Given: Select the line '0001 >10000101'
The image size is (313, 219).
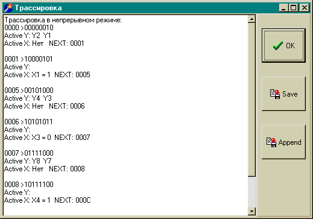Looking at the screenshot, I should pyautogui.click(x=28, y=59).
